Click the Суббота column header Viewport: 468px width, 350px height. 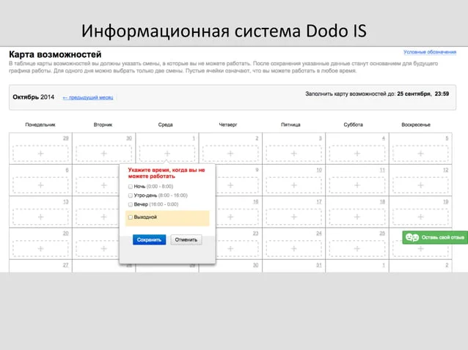click(x=353, y=124)
